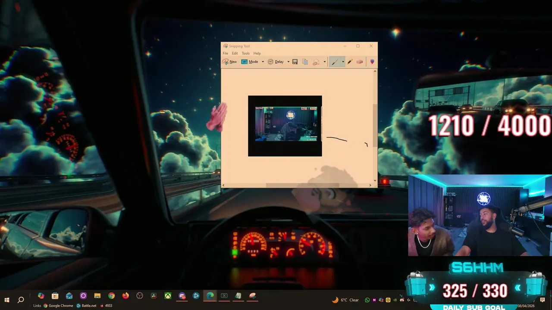Open the purple circle app on taskbar

pyautogui.click(x=83, y=296)
